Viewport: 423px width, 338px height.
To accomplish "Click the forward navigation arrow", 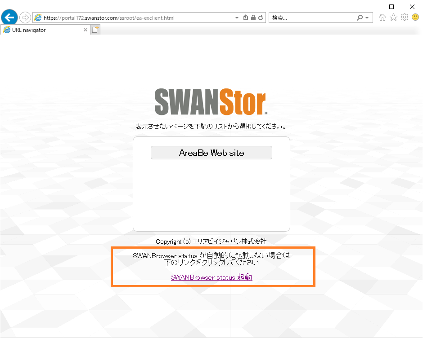I will [25, 18].
